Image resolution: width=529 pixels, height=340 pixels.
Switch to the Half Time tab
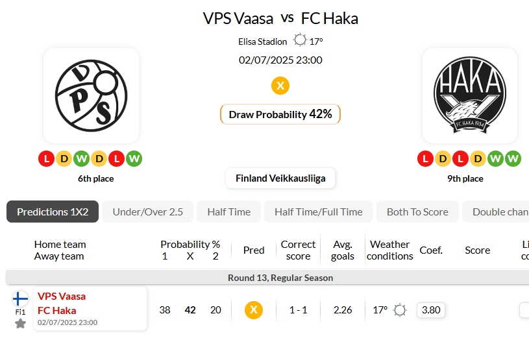pyautogui.click(x=228, y=212)
